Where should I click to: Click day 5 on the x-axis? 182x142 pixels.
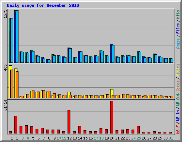[x=33, y=138]
